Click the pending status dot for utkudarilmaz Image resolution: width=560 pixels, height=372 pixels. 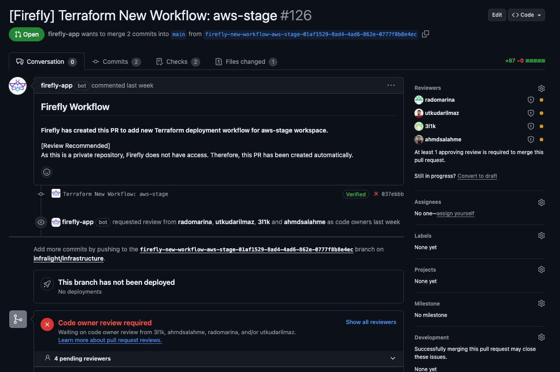[x=541, y=113]
